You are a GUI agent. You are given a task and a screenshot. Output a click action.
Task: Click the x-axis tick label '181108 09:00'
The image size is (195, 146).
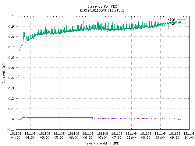pyautogui.click(x=160, y=136)
